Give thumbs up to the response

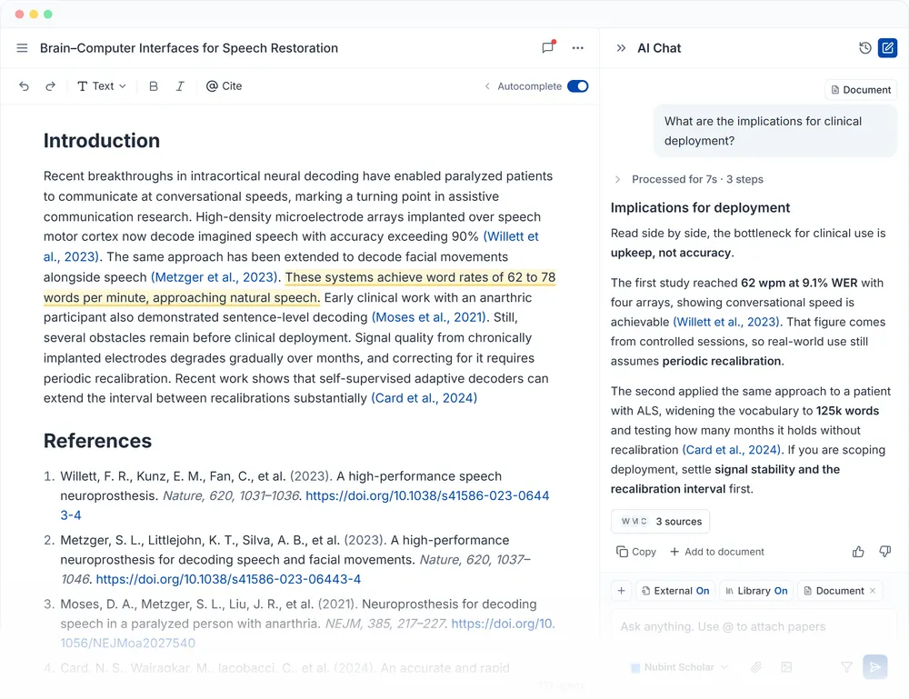tap(858, 552)
